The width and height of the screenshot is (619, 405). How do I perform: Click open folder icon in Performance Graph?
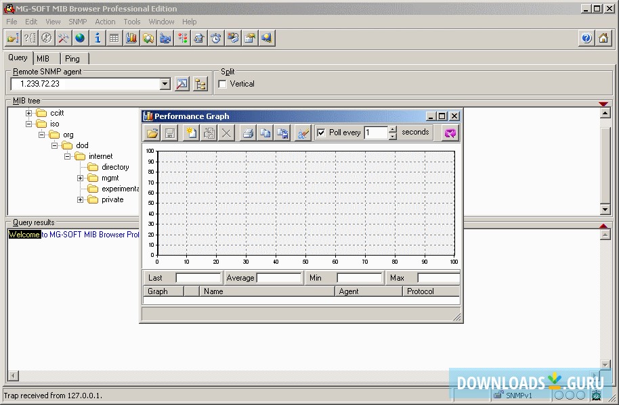click(152, 133)
